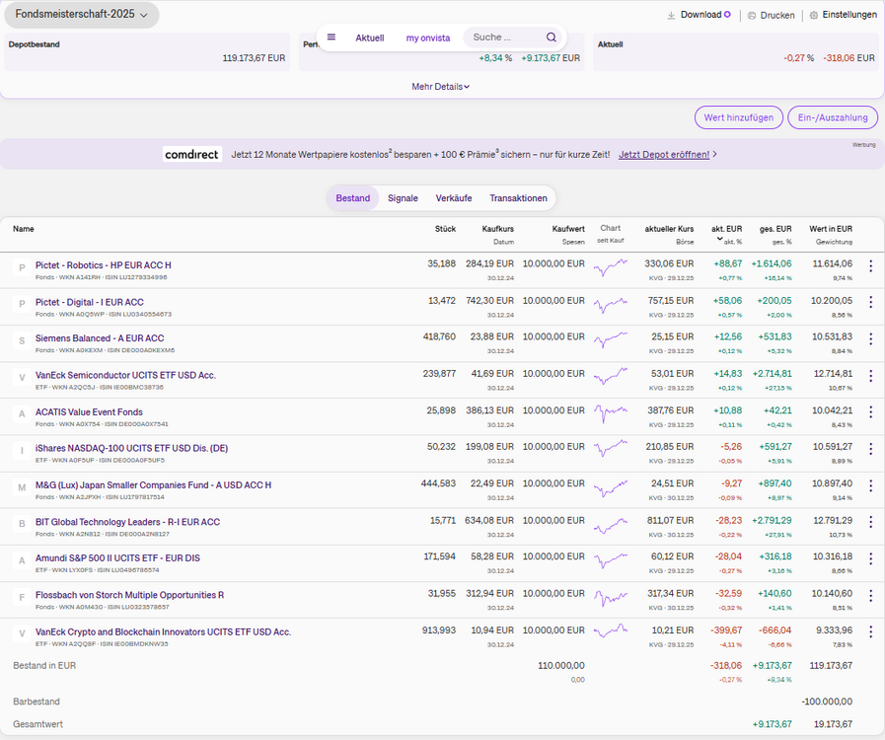Image resolution: width=885 pixels, height=740 pixels.
Task: Switch to the Signale tab
Action: (403, 198)
